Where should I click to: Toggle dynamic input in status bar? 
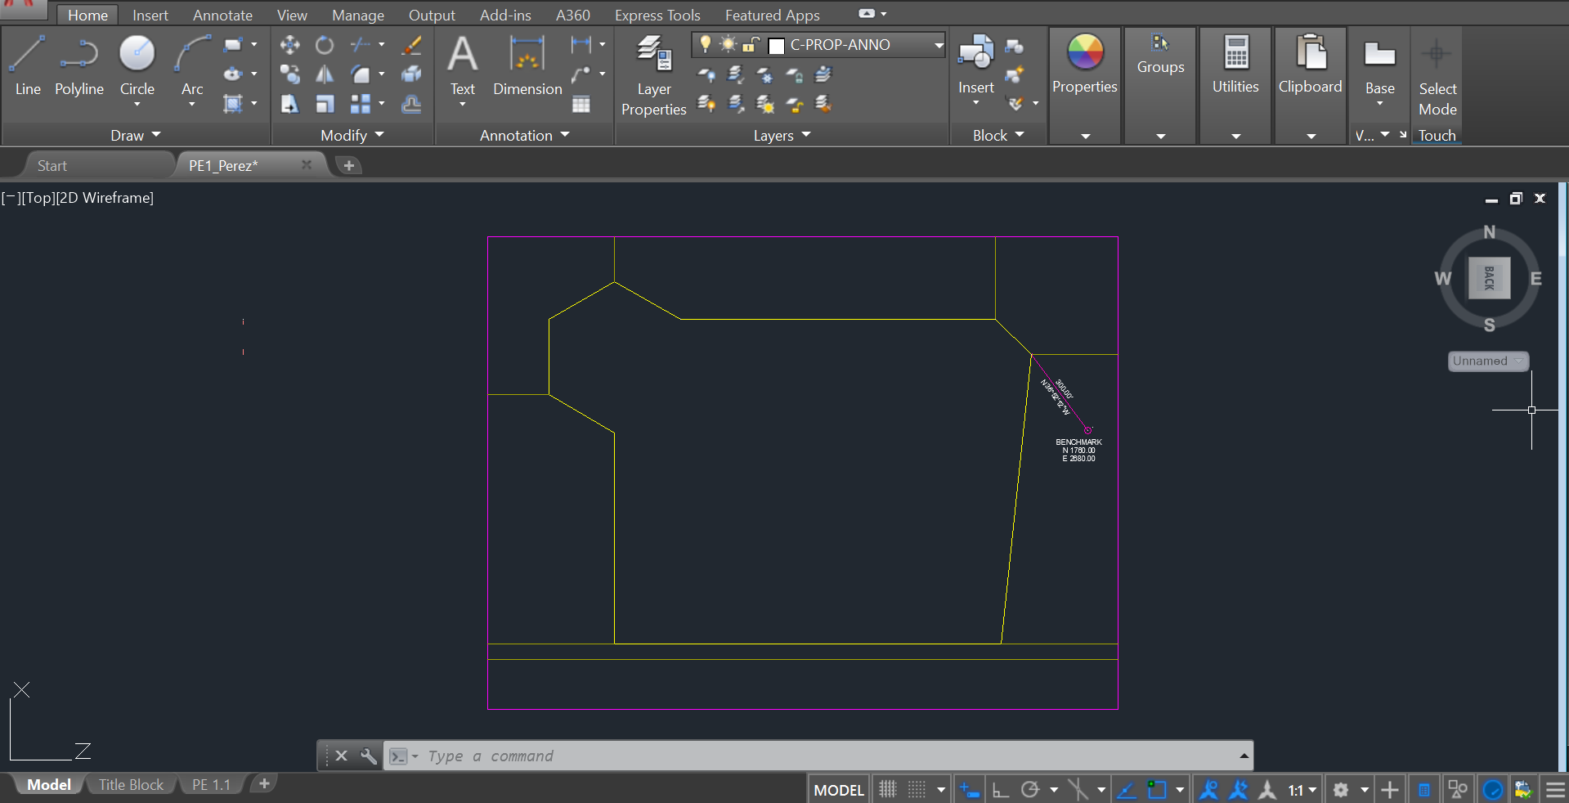pos(970,790)
